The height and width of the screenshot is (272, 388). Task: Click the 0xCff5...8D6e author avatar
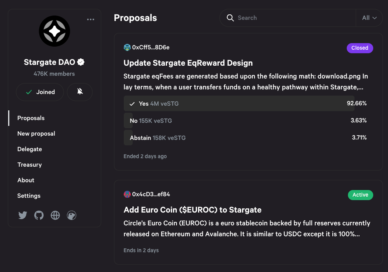(x=127, y=47)
